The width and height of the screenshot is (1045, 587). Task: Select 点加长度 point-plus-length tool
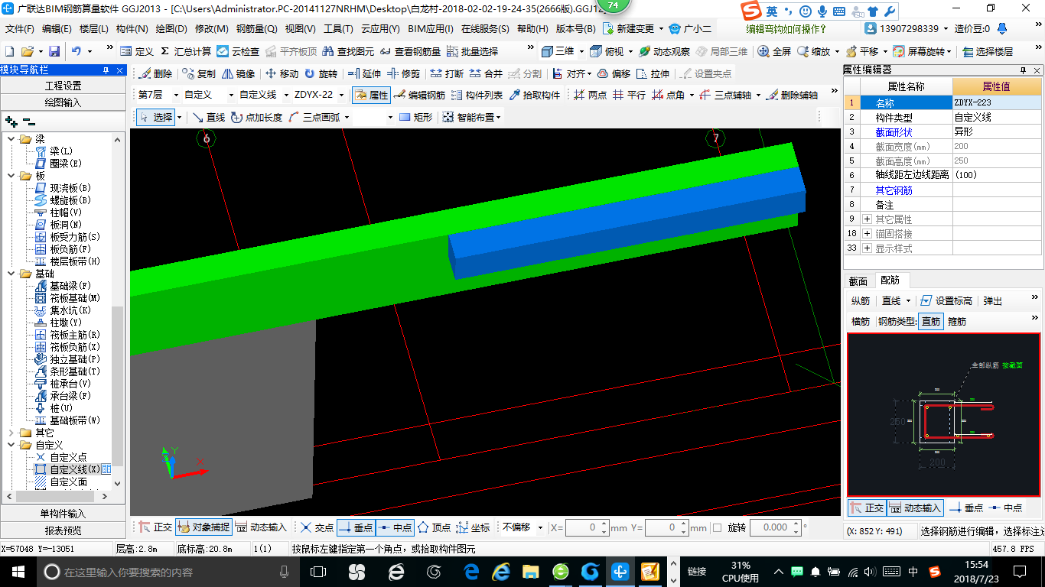(256, 117)
